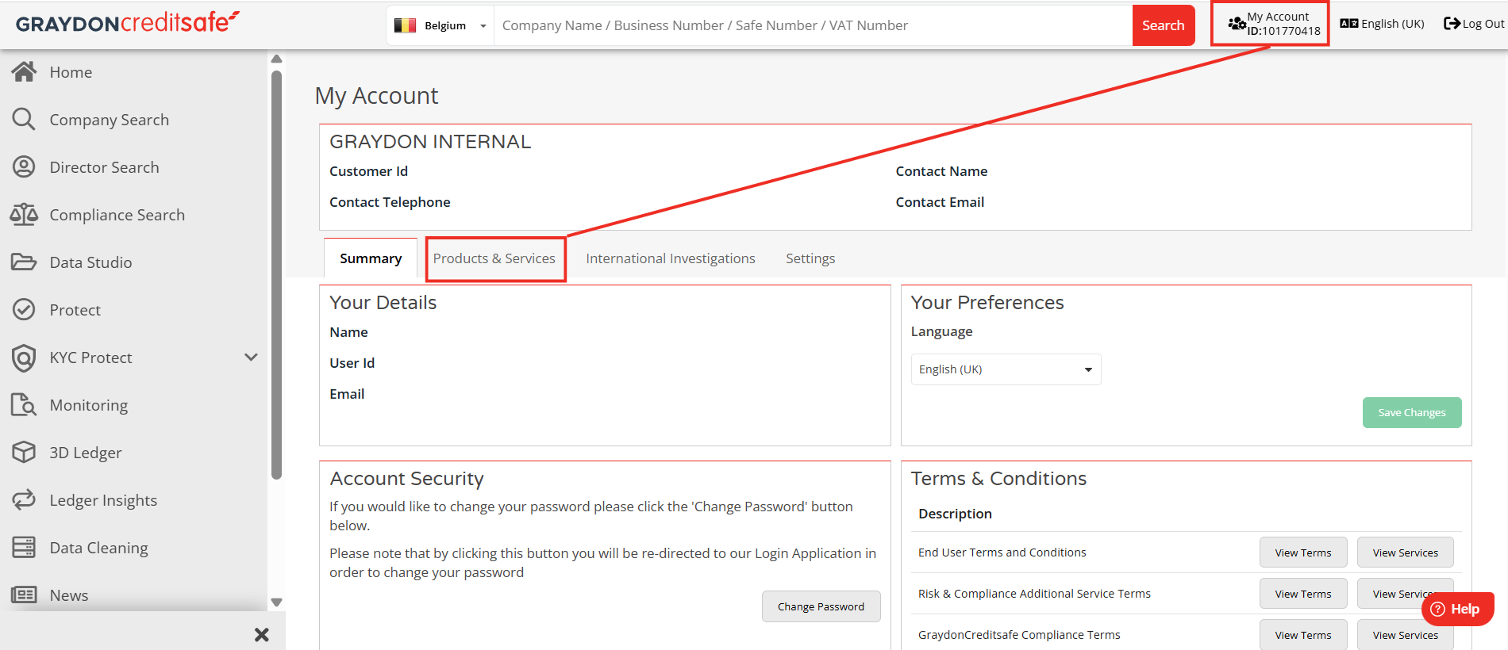Click the Belgium flag icon

click(x=406, y=25)
